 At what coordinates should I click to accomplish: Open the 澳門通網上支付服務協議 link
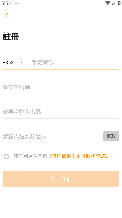[78, 156]
